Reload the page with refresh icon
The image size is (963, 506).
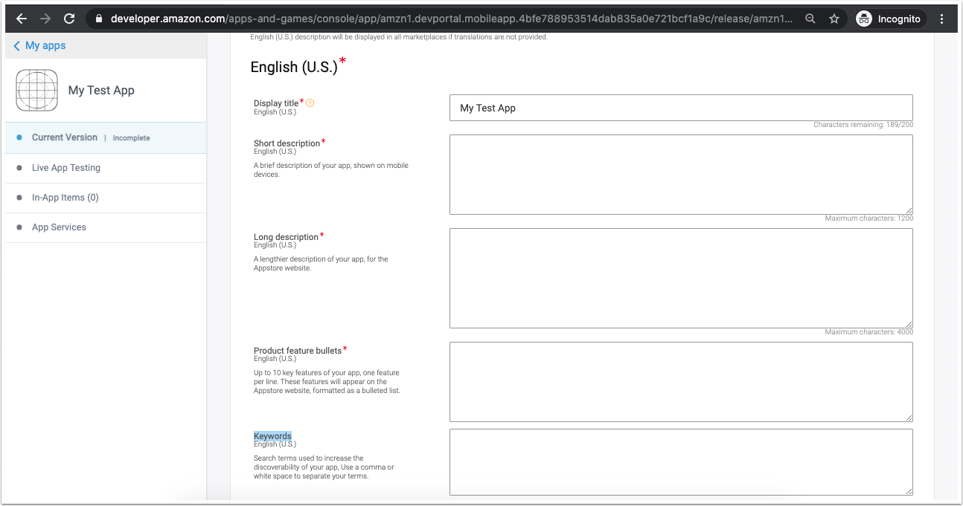[69, 19]
